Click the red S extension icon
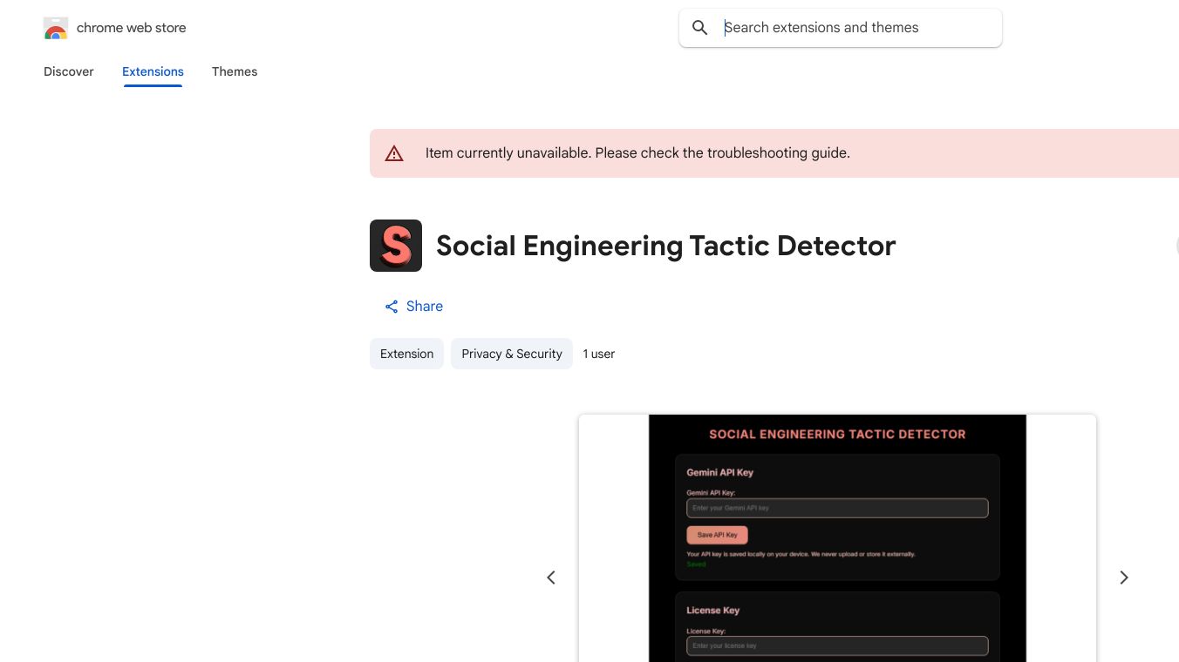Image resolution: width=1179 pixels, height=662 pixels. 396,246
